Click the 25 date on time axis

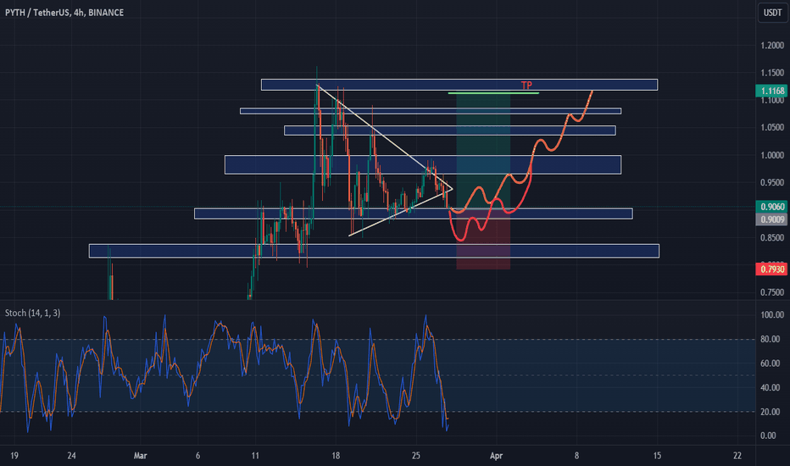pyautogui.click(x=415, y=456)
